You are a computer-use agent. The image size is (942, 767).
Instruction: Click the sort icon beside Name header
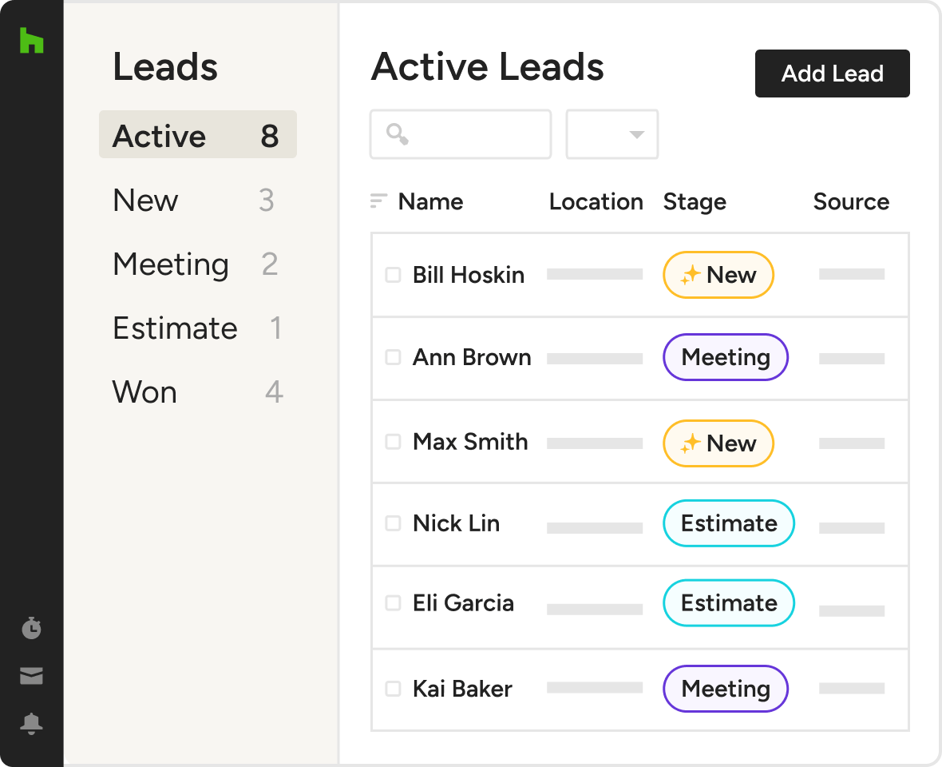(x=378, y=201)
